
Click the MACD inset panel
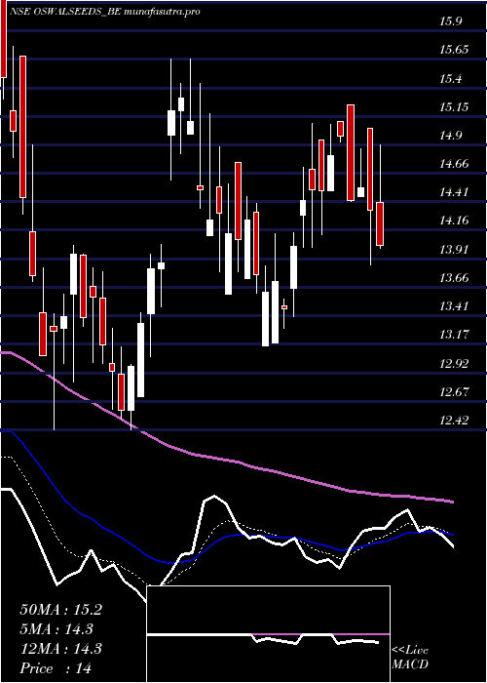(x=268, y=634)
